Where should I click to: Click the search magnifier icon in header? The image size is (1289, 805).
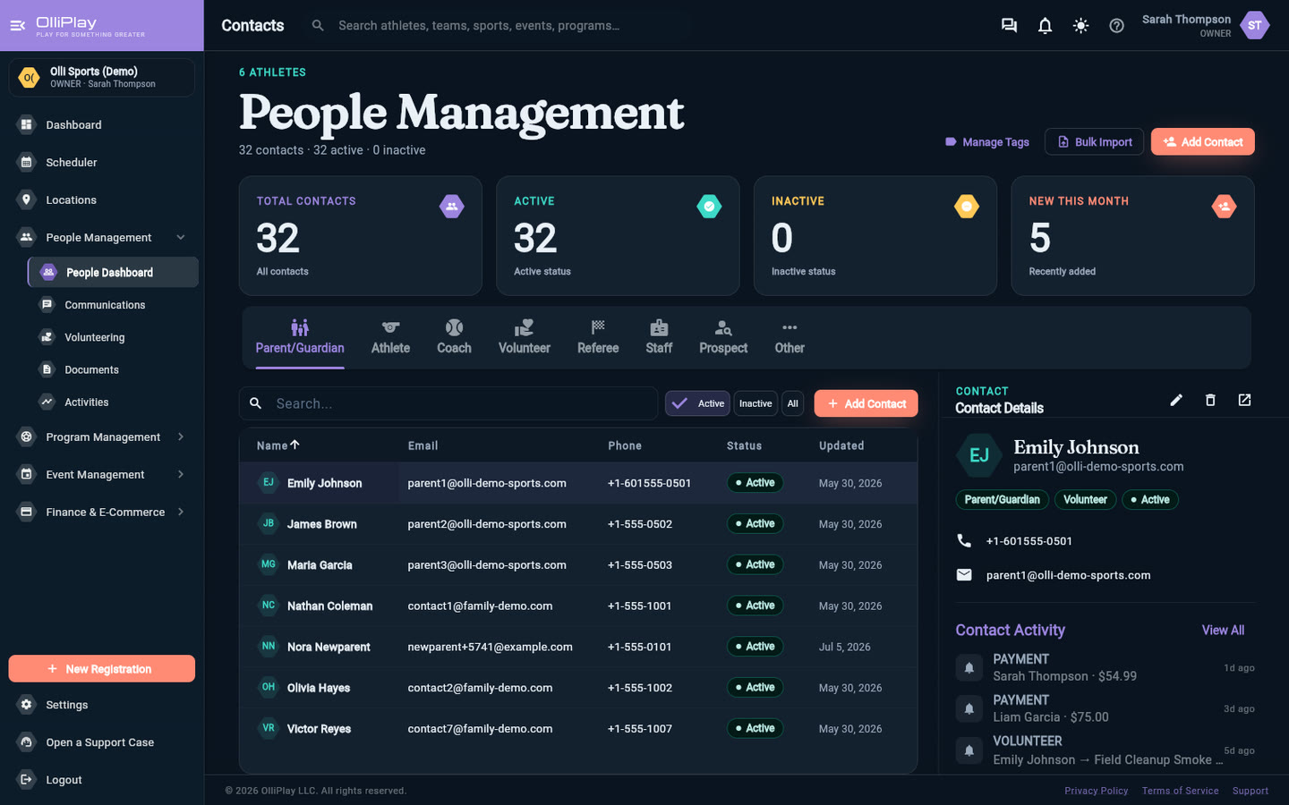[318, 25]
